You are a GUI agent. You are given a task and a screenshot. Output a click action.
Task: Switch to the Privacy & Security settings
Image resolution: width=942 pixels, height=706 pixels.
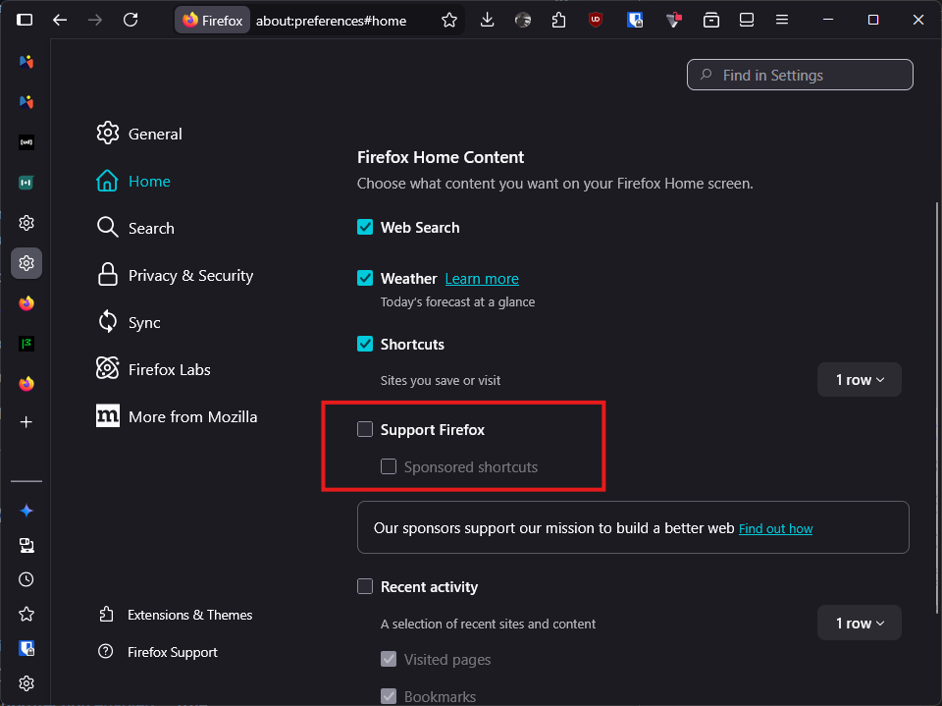click(x=190, y=276)
